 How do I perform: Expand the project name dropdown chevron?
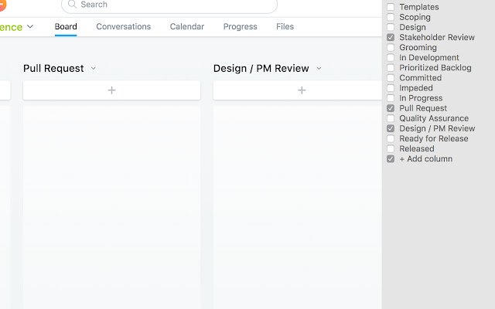(x=30, y=26)
